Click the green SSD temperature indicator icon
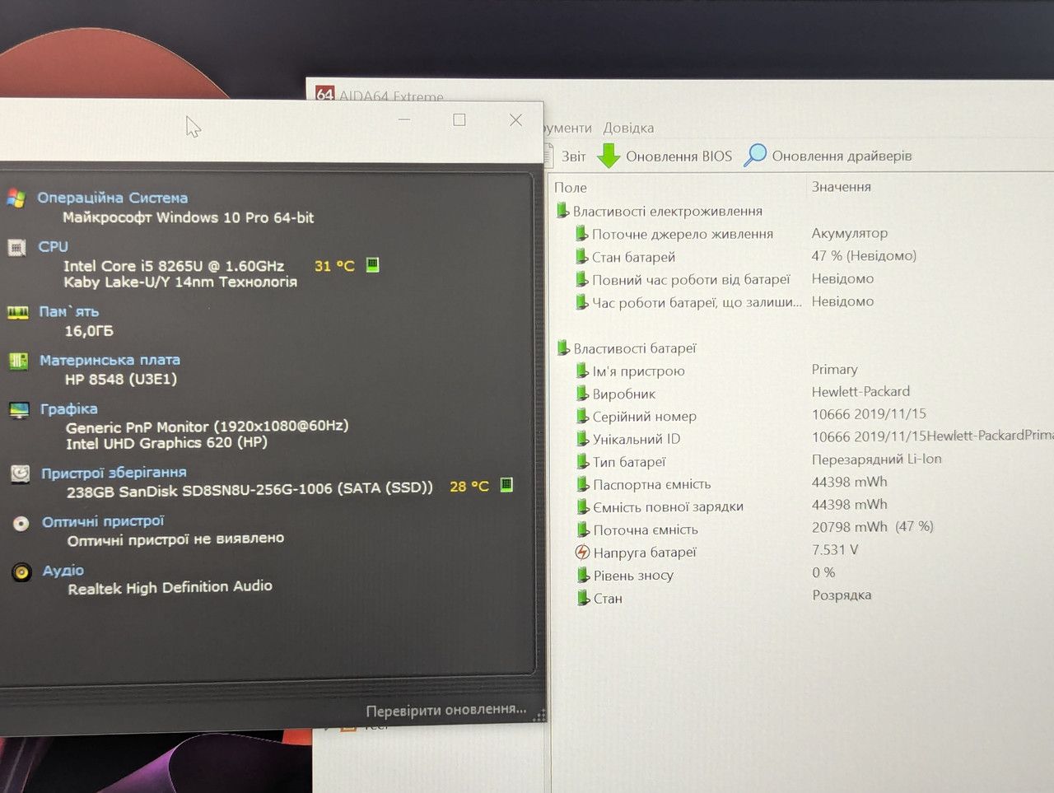1054x793 pixels. tap(506, 485)
